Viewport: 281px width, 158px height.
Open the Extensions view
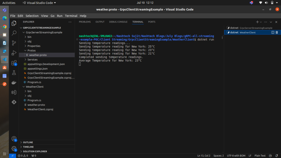tap(14, 63)
